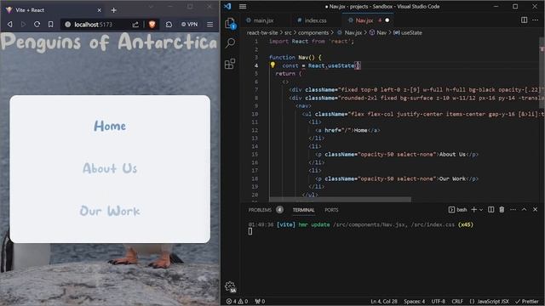Open Brave Shields lion icon
Viewport: 545px width, 306px height.
coord(152,25)
